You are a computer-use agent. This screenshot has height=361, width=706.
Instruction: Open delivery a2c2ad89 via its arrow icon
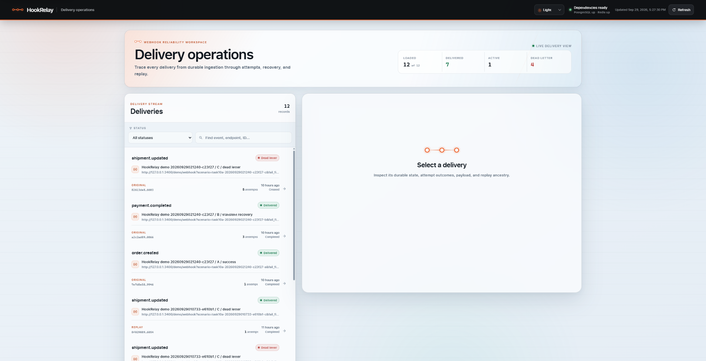tap(284, 236)
